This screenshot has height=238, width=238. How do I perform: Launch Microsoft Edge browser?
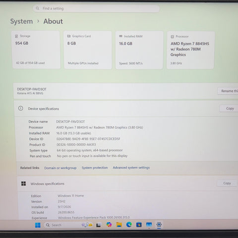(129, 225)
